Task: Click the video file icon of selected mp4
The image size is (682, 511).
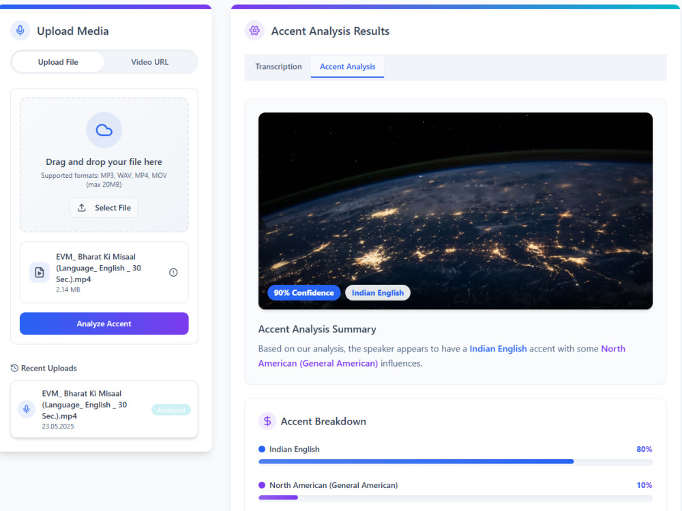Action: click(39, 273)
